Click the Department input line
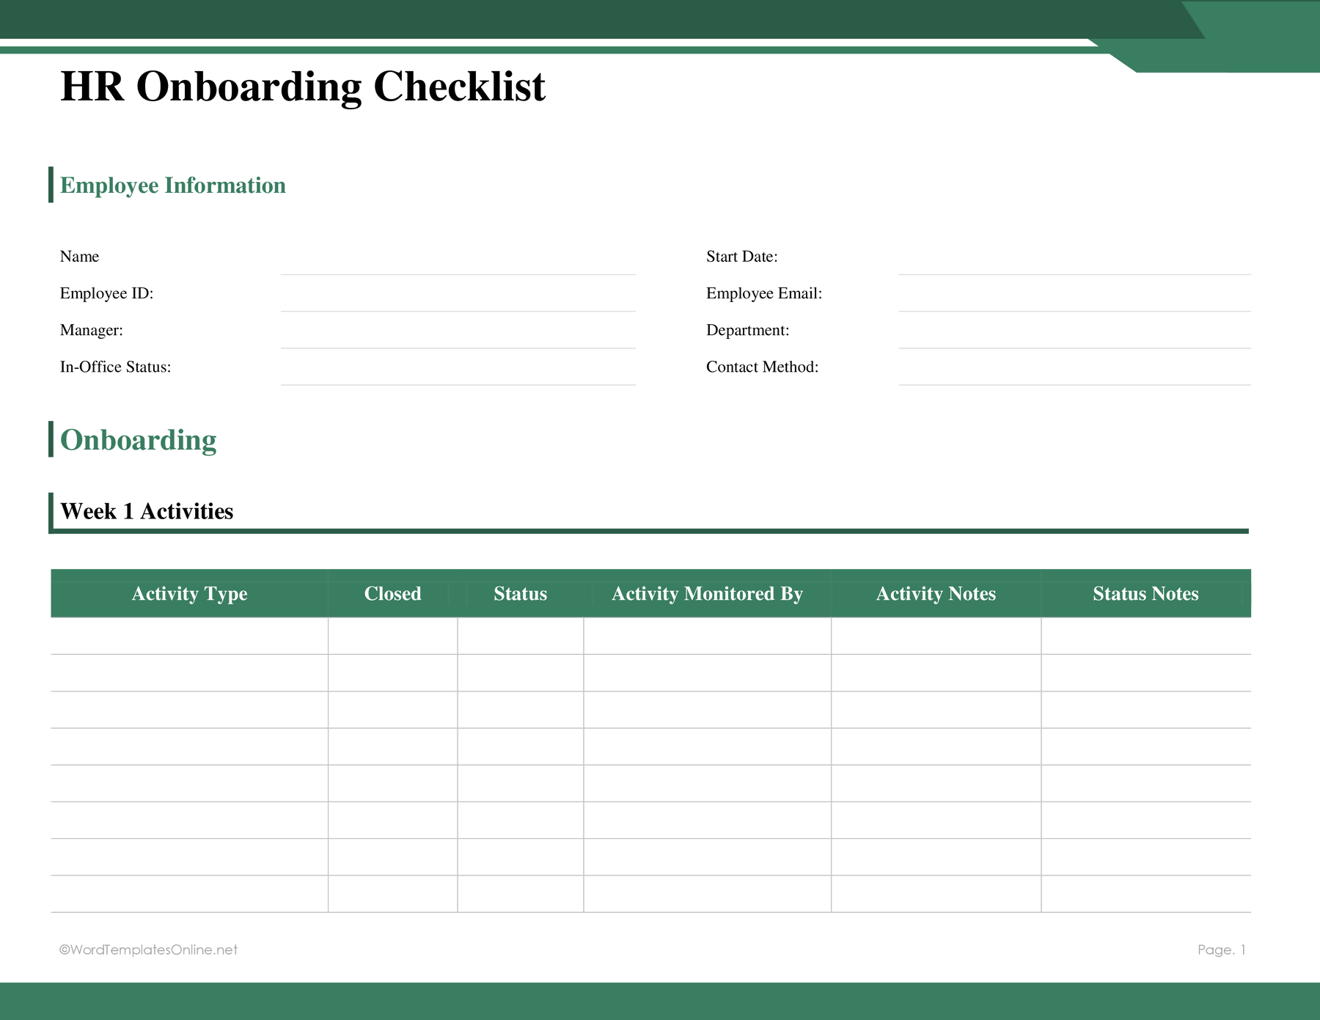This screenshot has width=1320, height=1020. tap(1074, 331)
